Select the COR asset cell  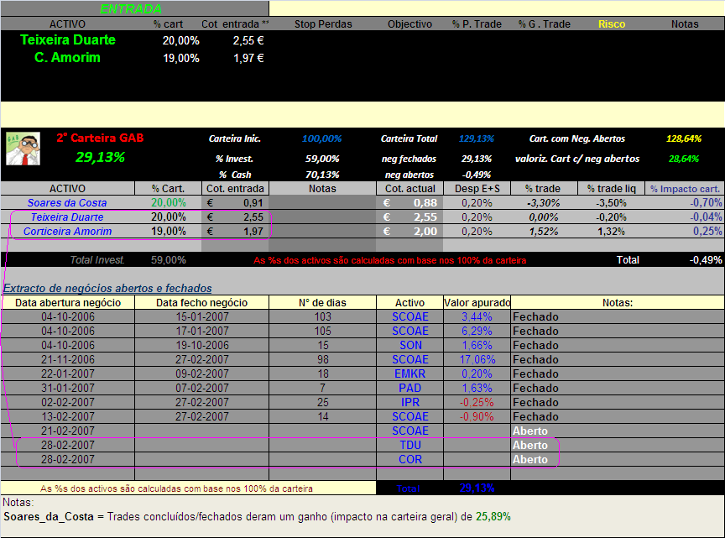[409, 459]
